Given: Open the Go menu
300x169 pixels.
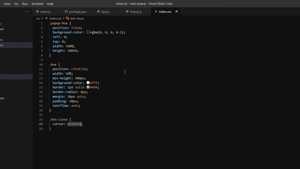Looking at the screenshot, I should (x=16, y=4).
